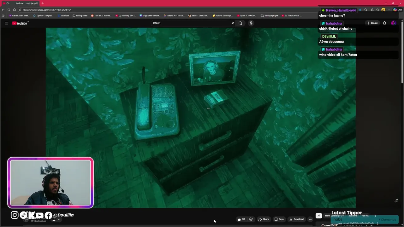Open the Copy of hr-newslet... bookmark
Screen dimensions: 404x227
click(x=150, y=15)
